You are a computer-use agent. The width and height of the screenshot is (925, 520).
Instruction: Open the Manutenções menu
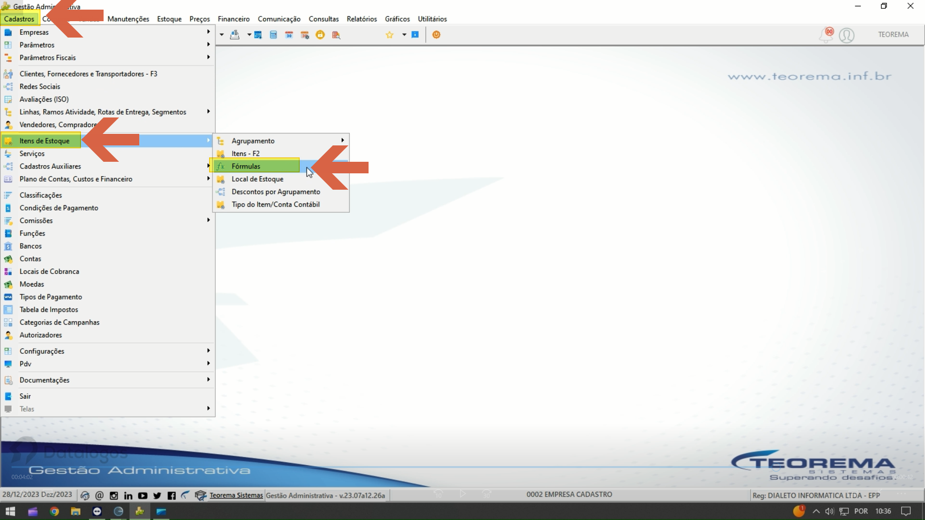tap(128, 19)
